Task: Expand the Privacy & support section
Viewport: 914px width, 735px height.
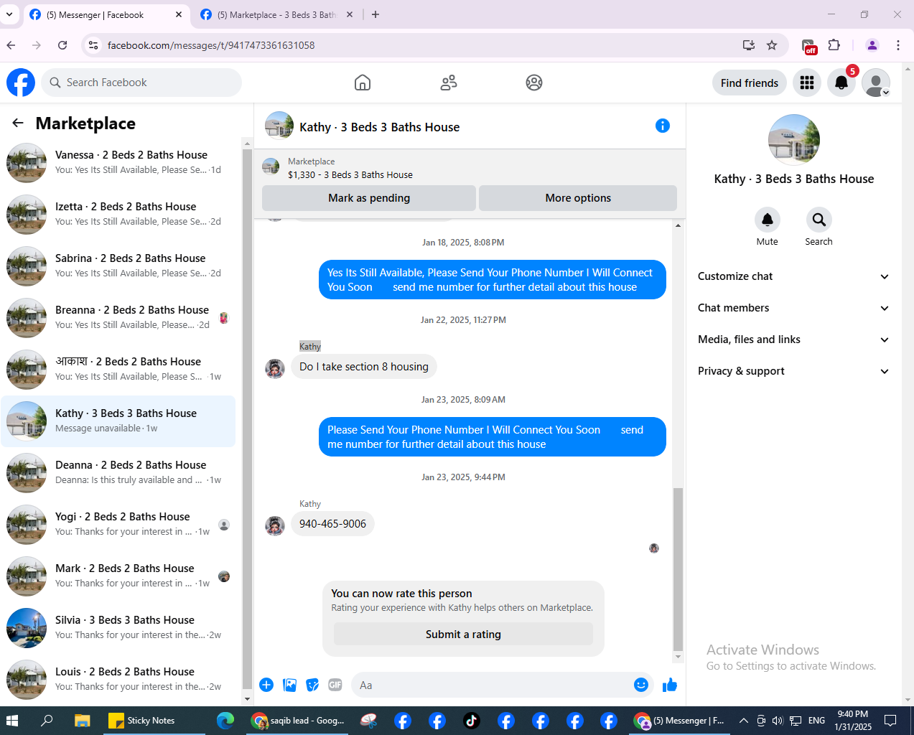Action: (793, 371)
